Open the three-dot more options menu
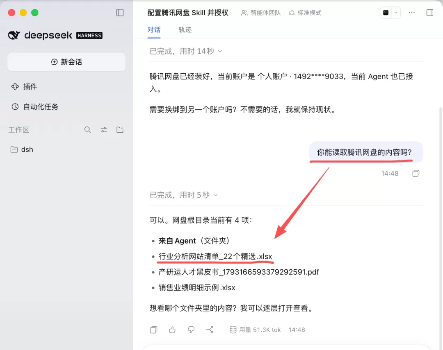Screen dimensions: 443x350 (412, 13)
